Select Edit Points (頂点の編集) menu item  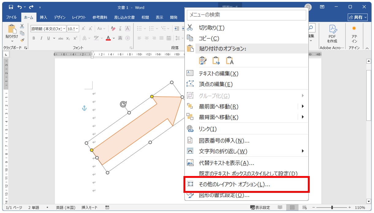tap(247, 84)
